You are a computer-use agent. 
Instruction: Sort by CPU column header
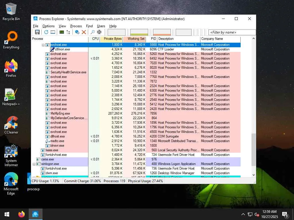[94, 39]
